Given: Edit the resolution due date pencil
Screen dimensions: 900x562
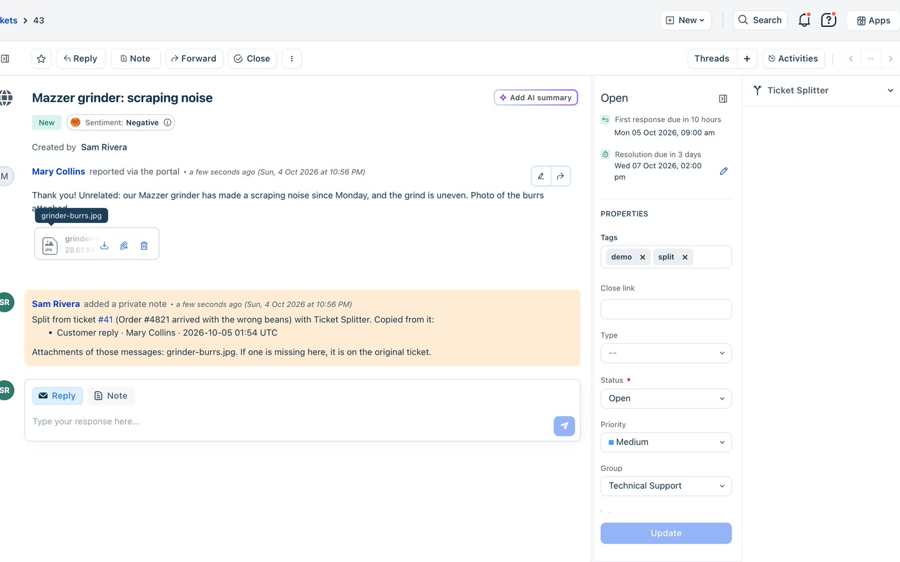Looking at the screenshot, I should (x=724, y=171).
